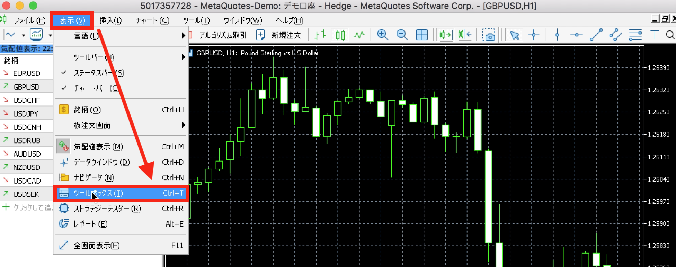This screenshot has height=267, width=676.
Task: Open the ウインドウ (W) menu
Action: tap(243, 20)
